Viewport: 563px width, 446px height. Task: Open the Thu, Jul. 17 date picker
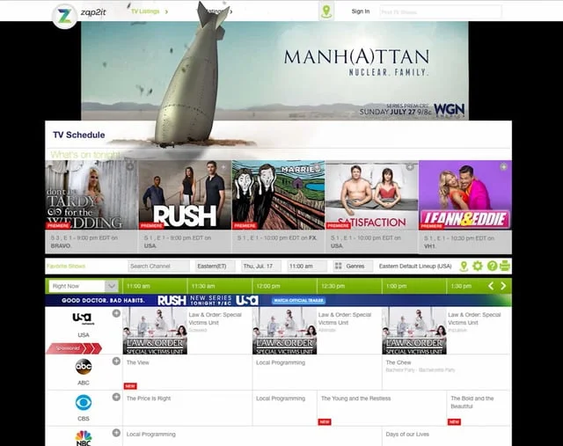point(261,266)
